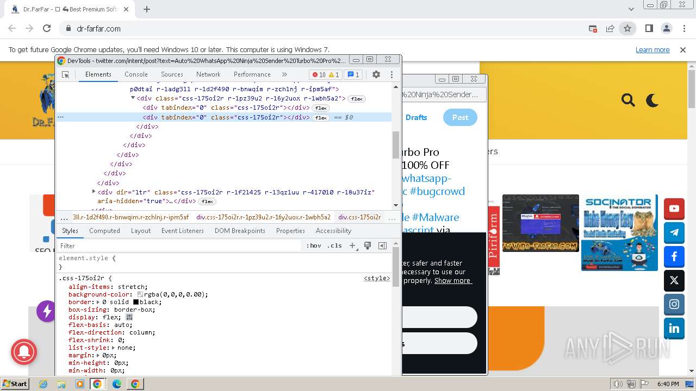This screenshot has width=696, height=391.
Task: Open the DOM Breakpoints tab
Action: coord(240,231)
